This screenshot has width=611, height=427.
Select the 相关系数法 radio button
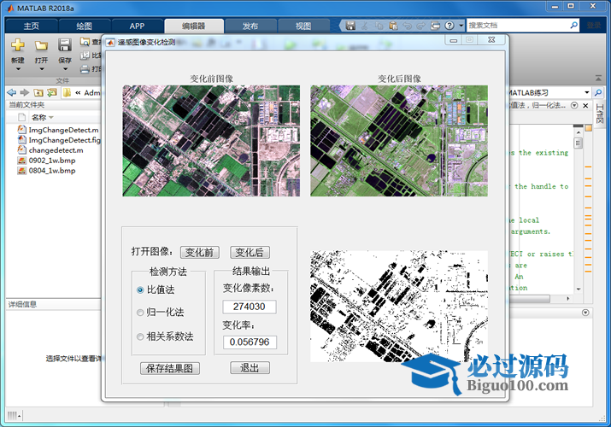point(140,336)
